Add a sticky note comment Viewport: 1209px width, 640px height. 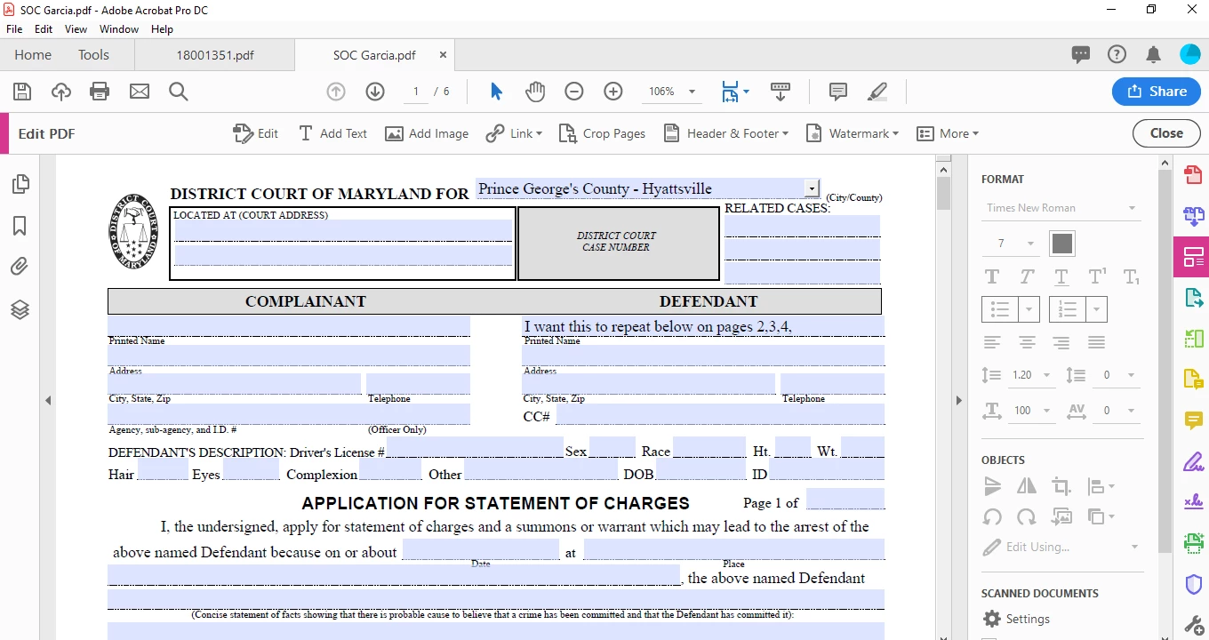(837, 92)
